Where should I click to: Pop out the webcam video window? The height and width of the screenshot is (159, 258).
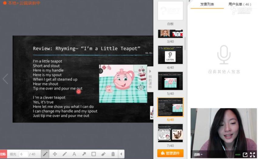(x=245, y=154)
